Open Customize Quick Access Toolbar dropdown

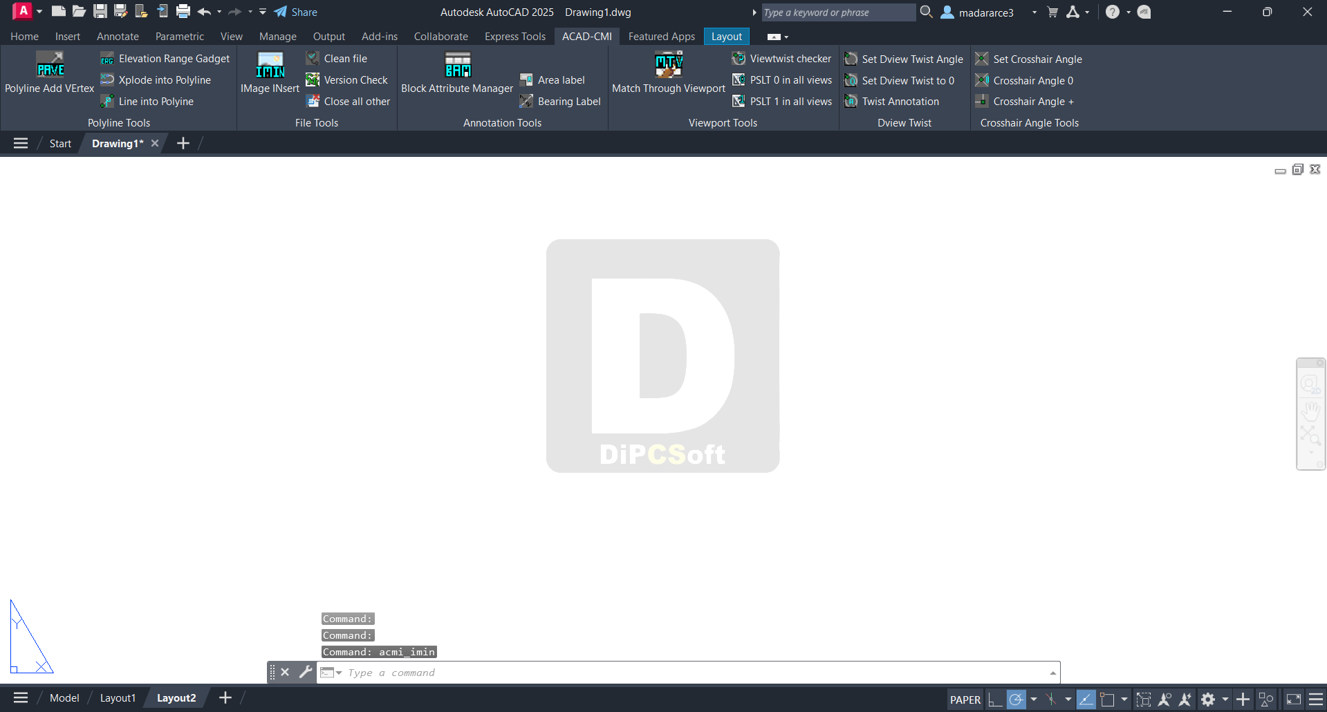click(x=263, y=12)
